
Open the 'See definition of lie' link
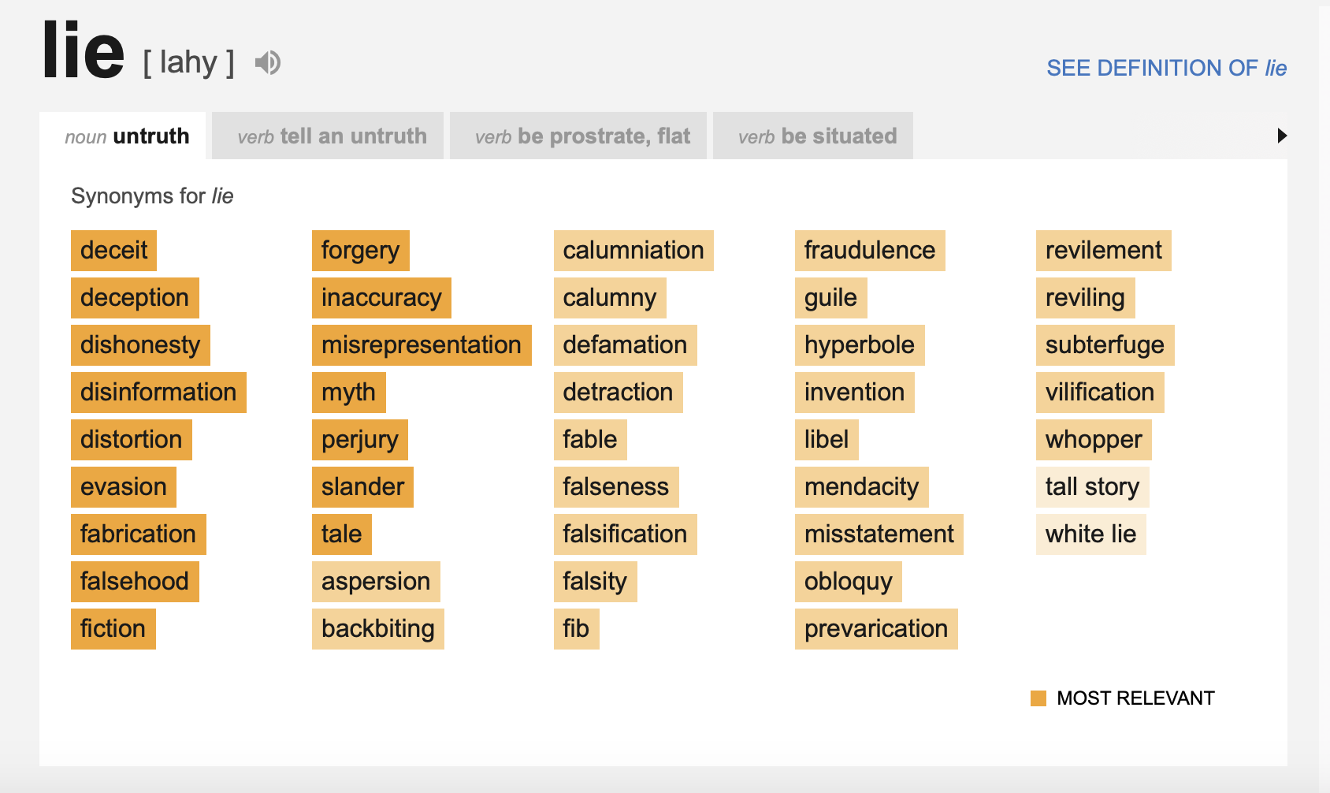tap(1166, 68)
